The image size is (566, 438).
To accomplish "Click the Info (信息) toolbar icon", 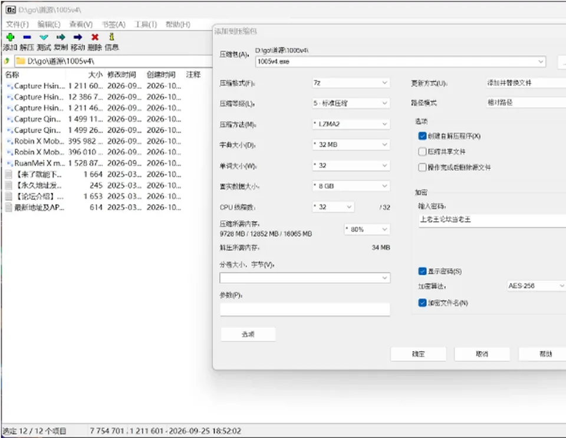I will [111, 37].
